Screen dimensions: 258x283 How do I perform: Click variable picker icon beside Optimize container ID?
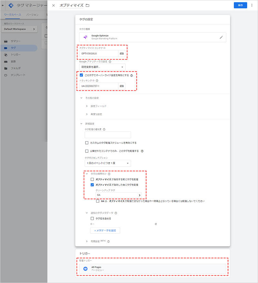122,54
